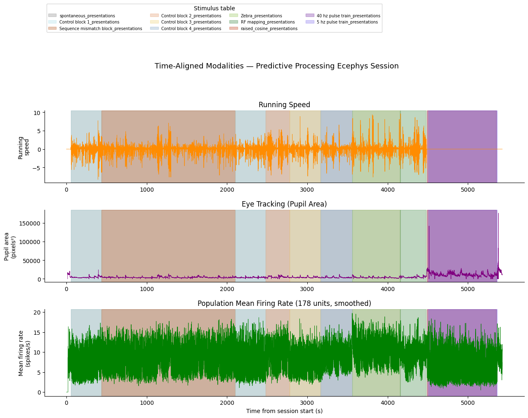The image size is (528, 418).
Task: Pick the RF mapping_presentations legend swatch
Action: point(234,22)
